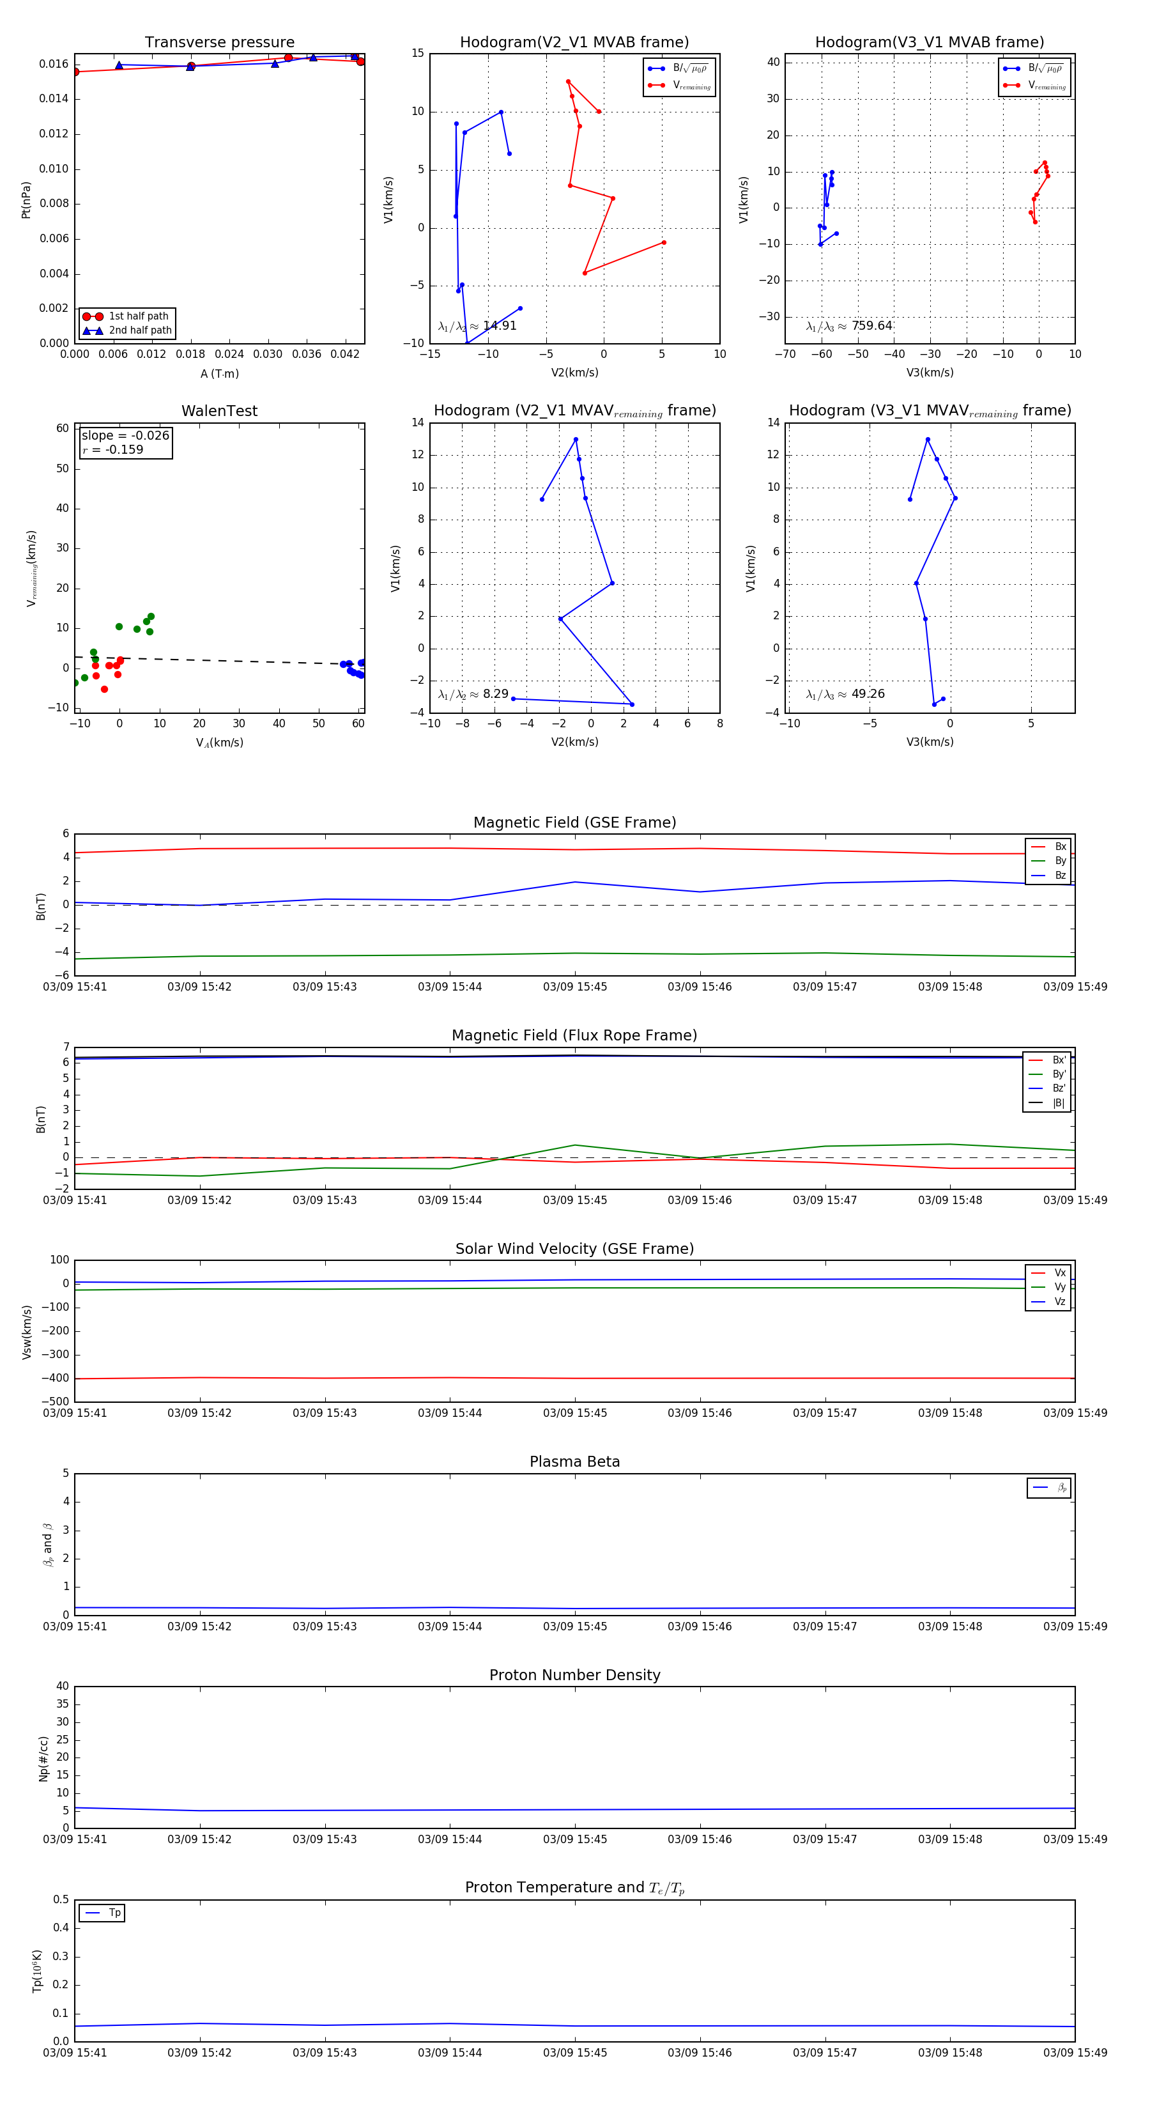Click the 'Pt(nPa)' axis label
Viewport: 1150px width, 2109px height.
[26, 200]
